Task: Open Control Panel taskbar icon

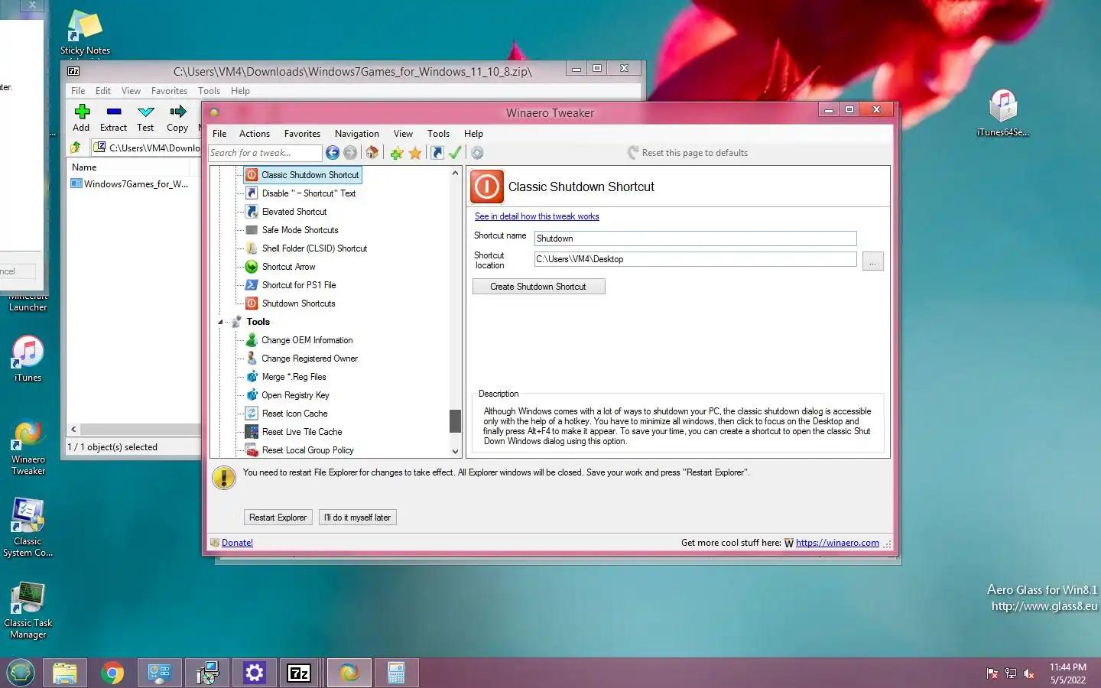Action: click(x=159, y=673)
